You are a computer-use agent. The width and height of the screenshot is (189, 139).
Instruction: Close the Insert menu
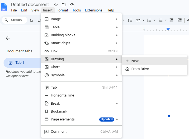(48, 10)
